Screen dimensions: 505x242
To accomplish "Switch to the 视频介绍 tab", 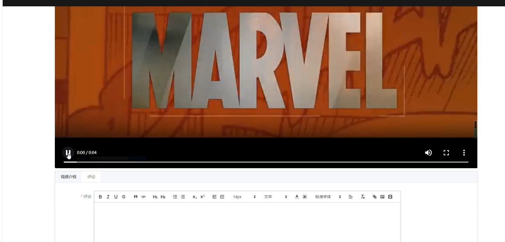I will coord(68,177).
